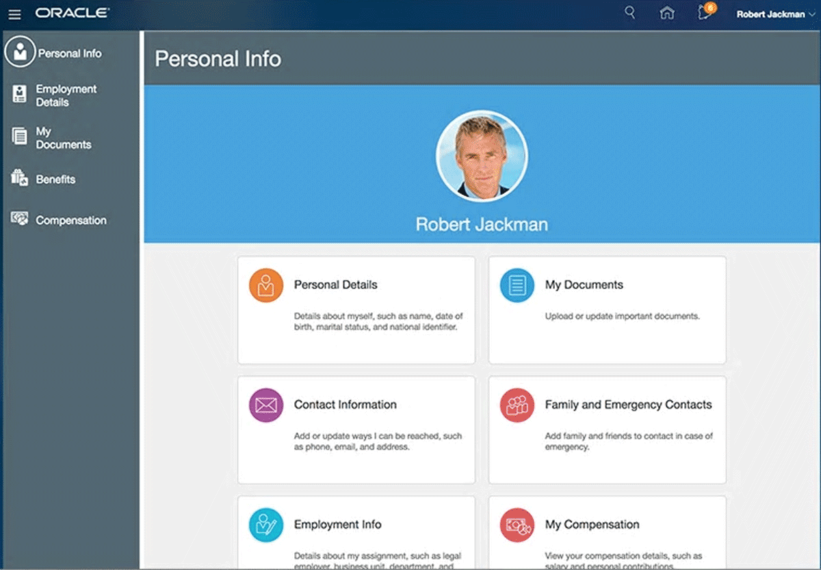Click "Details about myself, such as name" description
Viewport: 821px width, 570px height.
pos(378,321)
